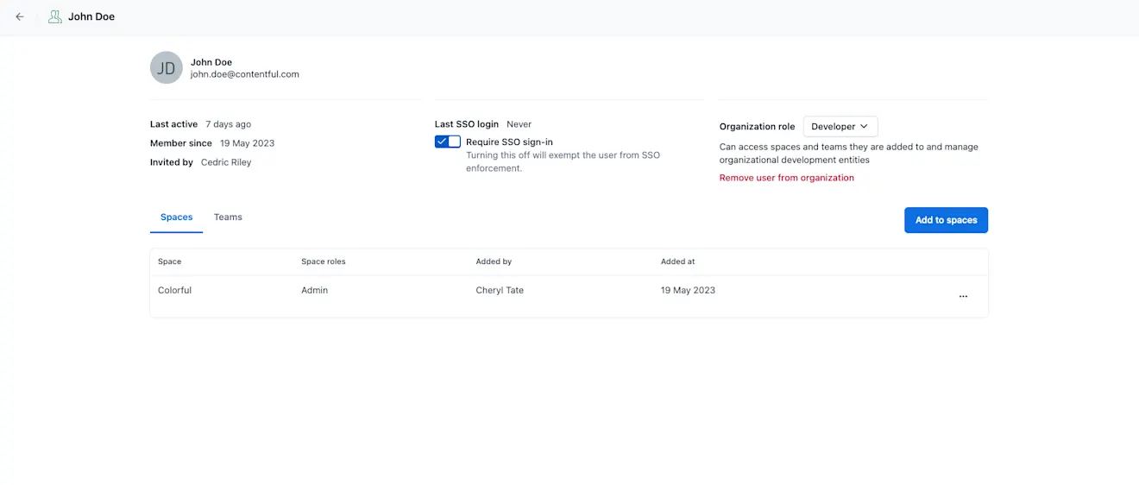Switch to the Teams tab
The image size is (1139, 485).
(228, 217)
